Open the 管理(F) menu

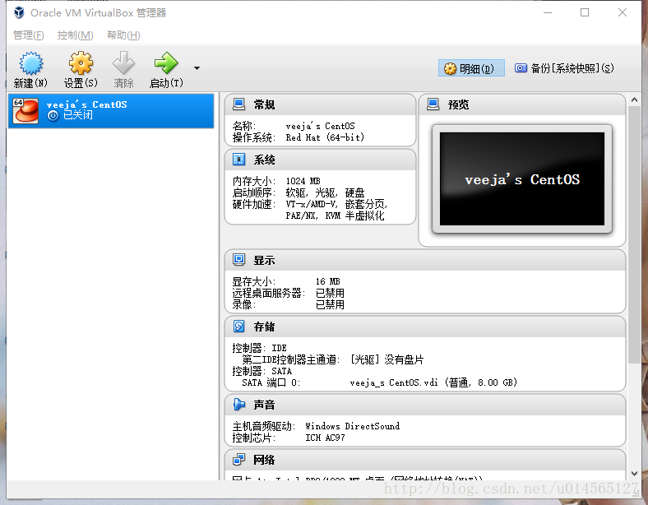tap(29, 35)
